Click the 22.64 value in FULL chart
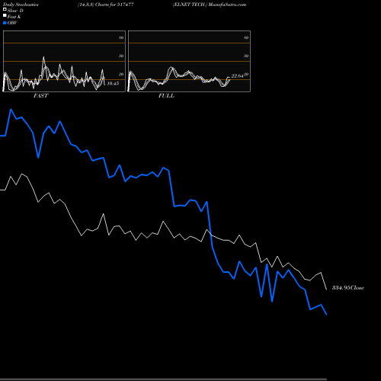This screenshot has height=381, width=381. tap(238, 75)
